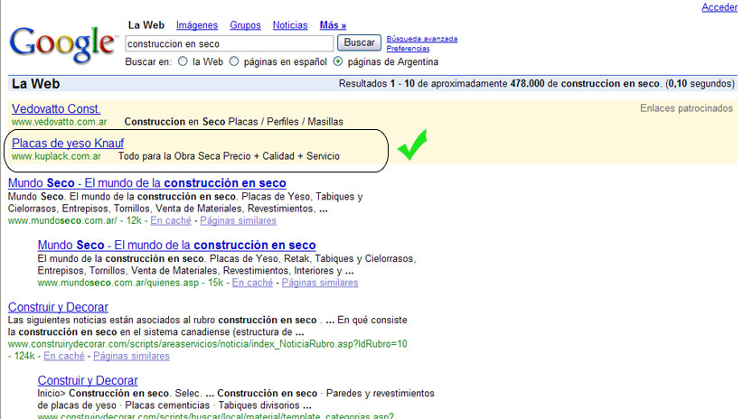743x419 pixels.
Task: Click the Buscar button
Action: click(359, 42)
